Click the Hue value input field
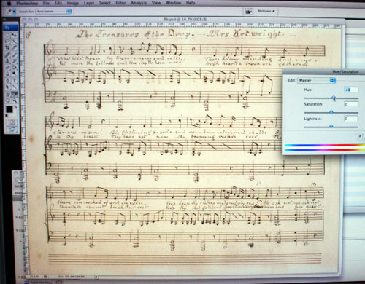 (351, 90)
